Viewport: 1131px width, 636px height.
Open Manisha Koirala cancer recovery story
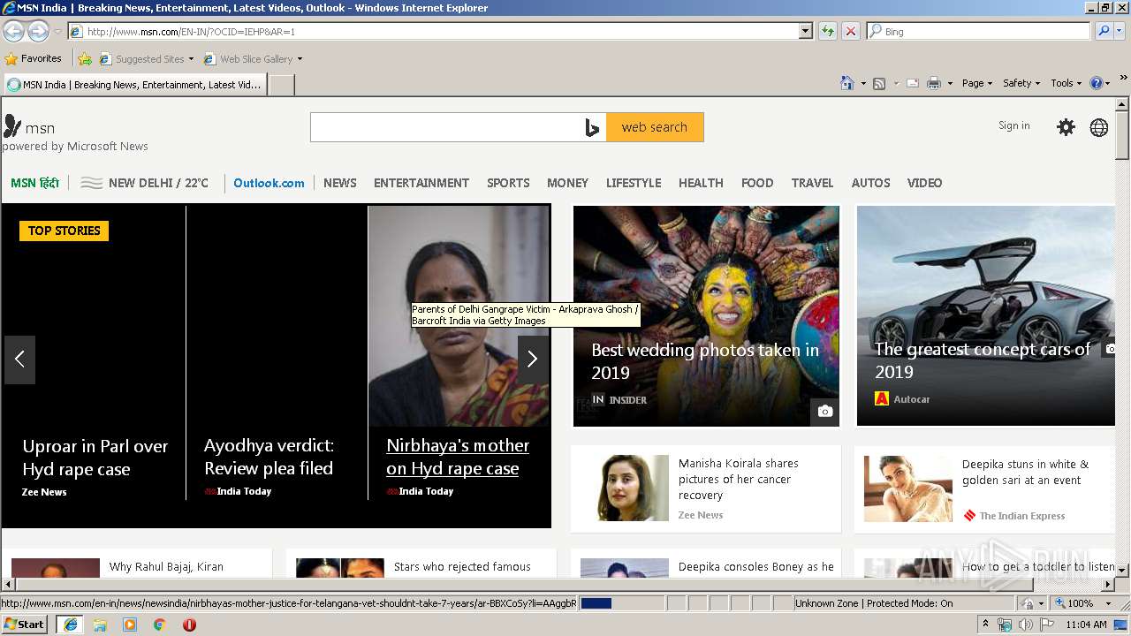tap(706, 489)
